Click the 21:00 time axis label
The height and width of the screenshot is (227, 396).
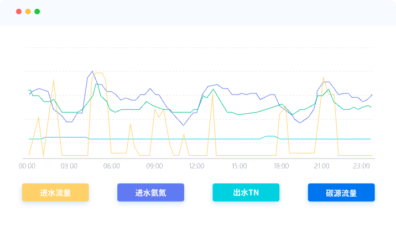(321, 166)
